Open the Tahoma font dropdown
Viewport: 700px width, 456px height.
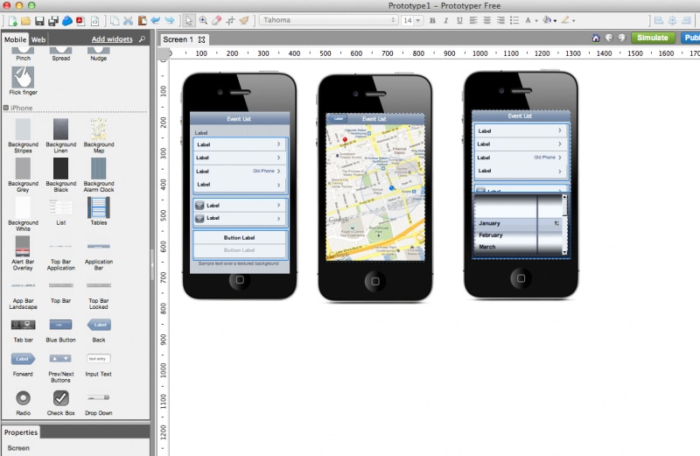coord(329,20)
